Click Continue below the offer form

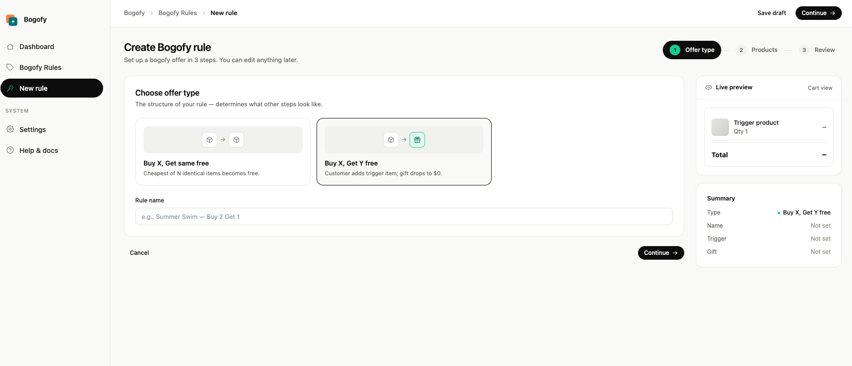click(x=661, y=253)
